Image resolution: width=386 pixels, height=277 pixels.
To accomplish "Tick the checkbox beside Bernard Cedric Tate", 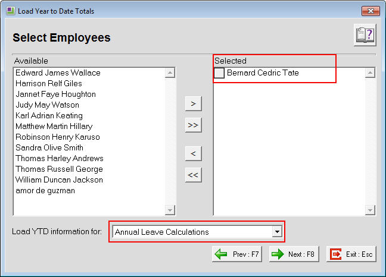I will click(x=219, y=73).
